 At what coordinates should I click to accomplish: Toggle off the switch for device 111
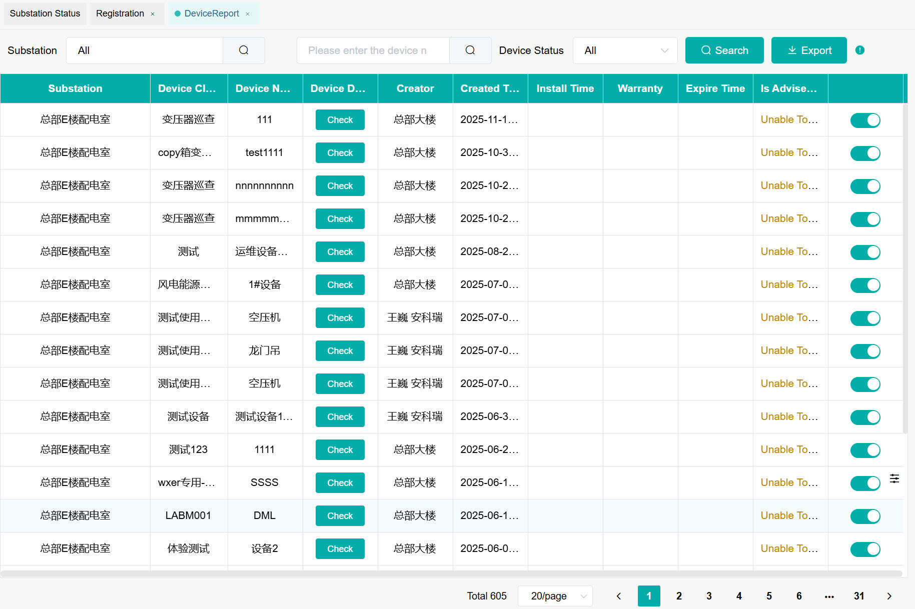click(865, 120)
